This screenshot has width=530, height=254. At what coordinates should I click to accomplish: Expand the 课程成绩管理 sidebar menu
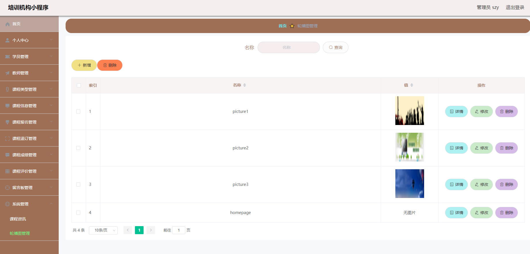tap(29, 155)
